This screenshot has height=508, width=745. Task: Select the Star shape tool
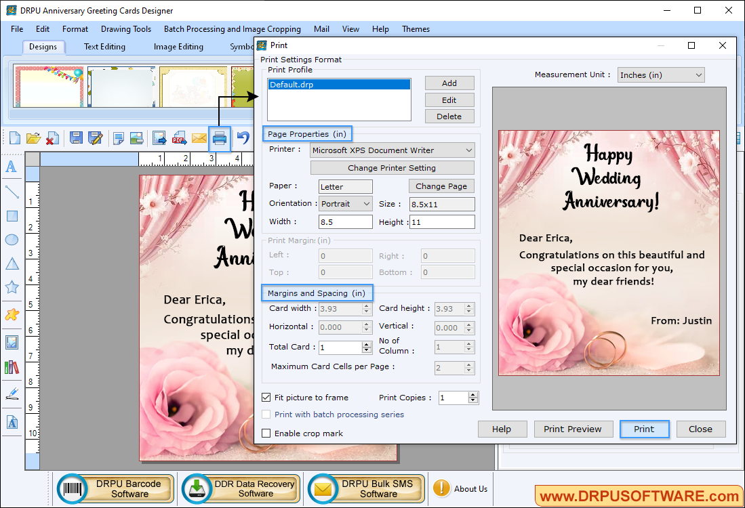12,287
